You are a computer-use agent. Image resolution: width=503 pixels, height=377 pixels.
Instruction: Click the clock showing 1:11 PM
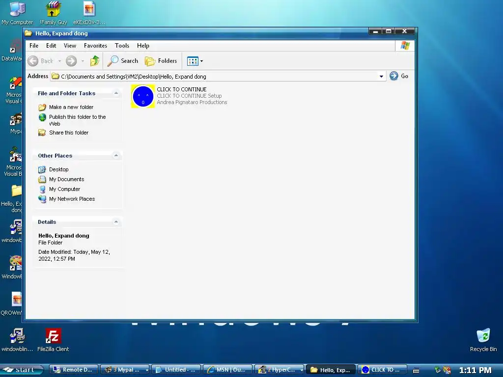tap(475, 370)
